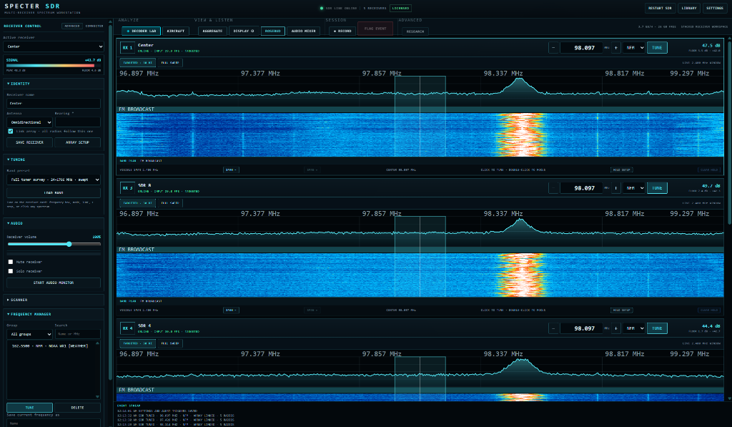Screen dimensions: 732x427
Task: Enable Solo receiver checkbox
Action: coord(10,271)
